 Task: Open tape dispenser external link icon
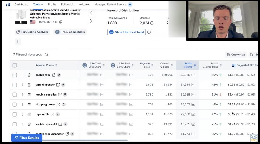[58, 85]
